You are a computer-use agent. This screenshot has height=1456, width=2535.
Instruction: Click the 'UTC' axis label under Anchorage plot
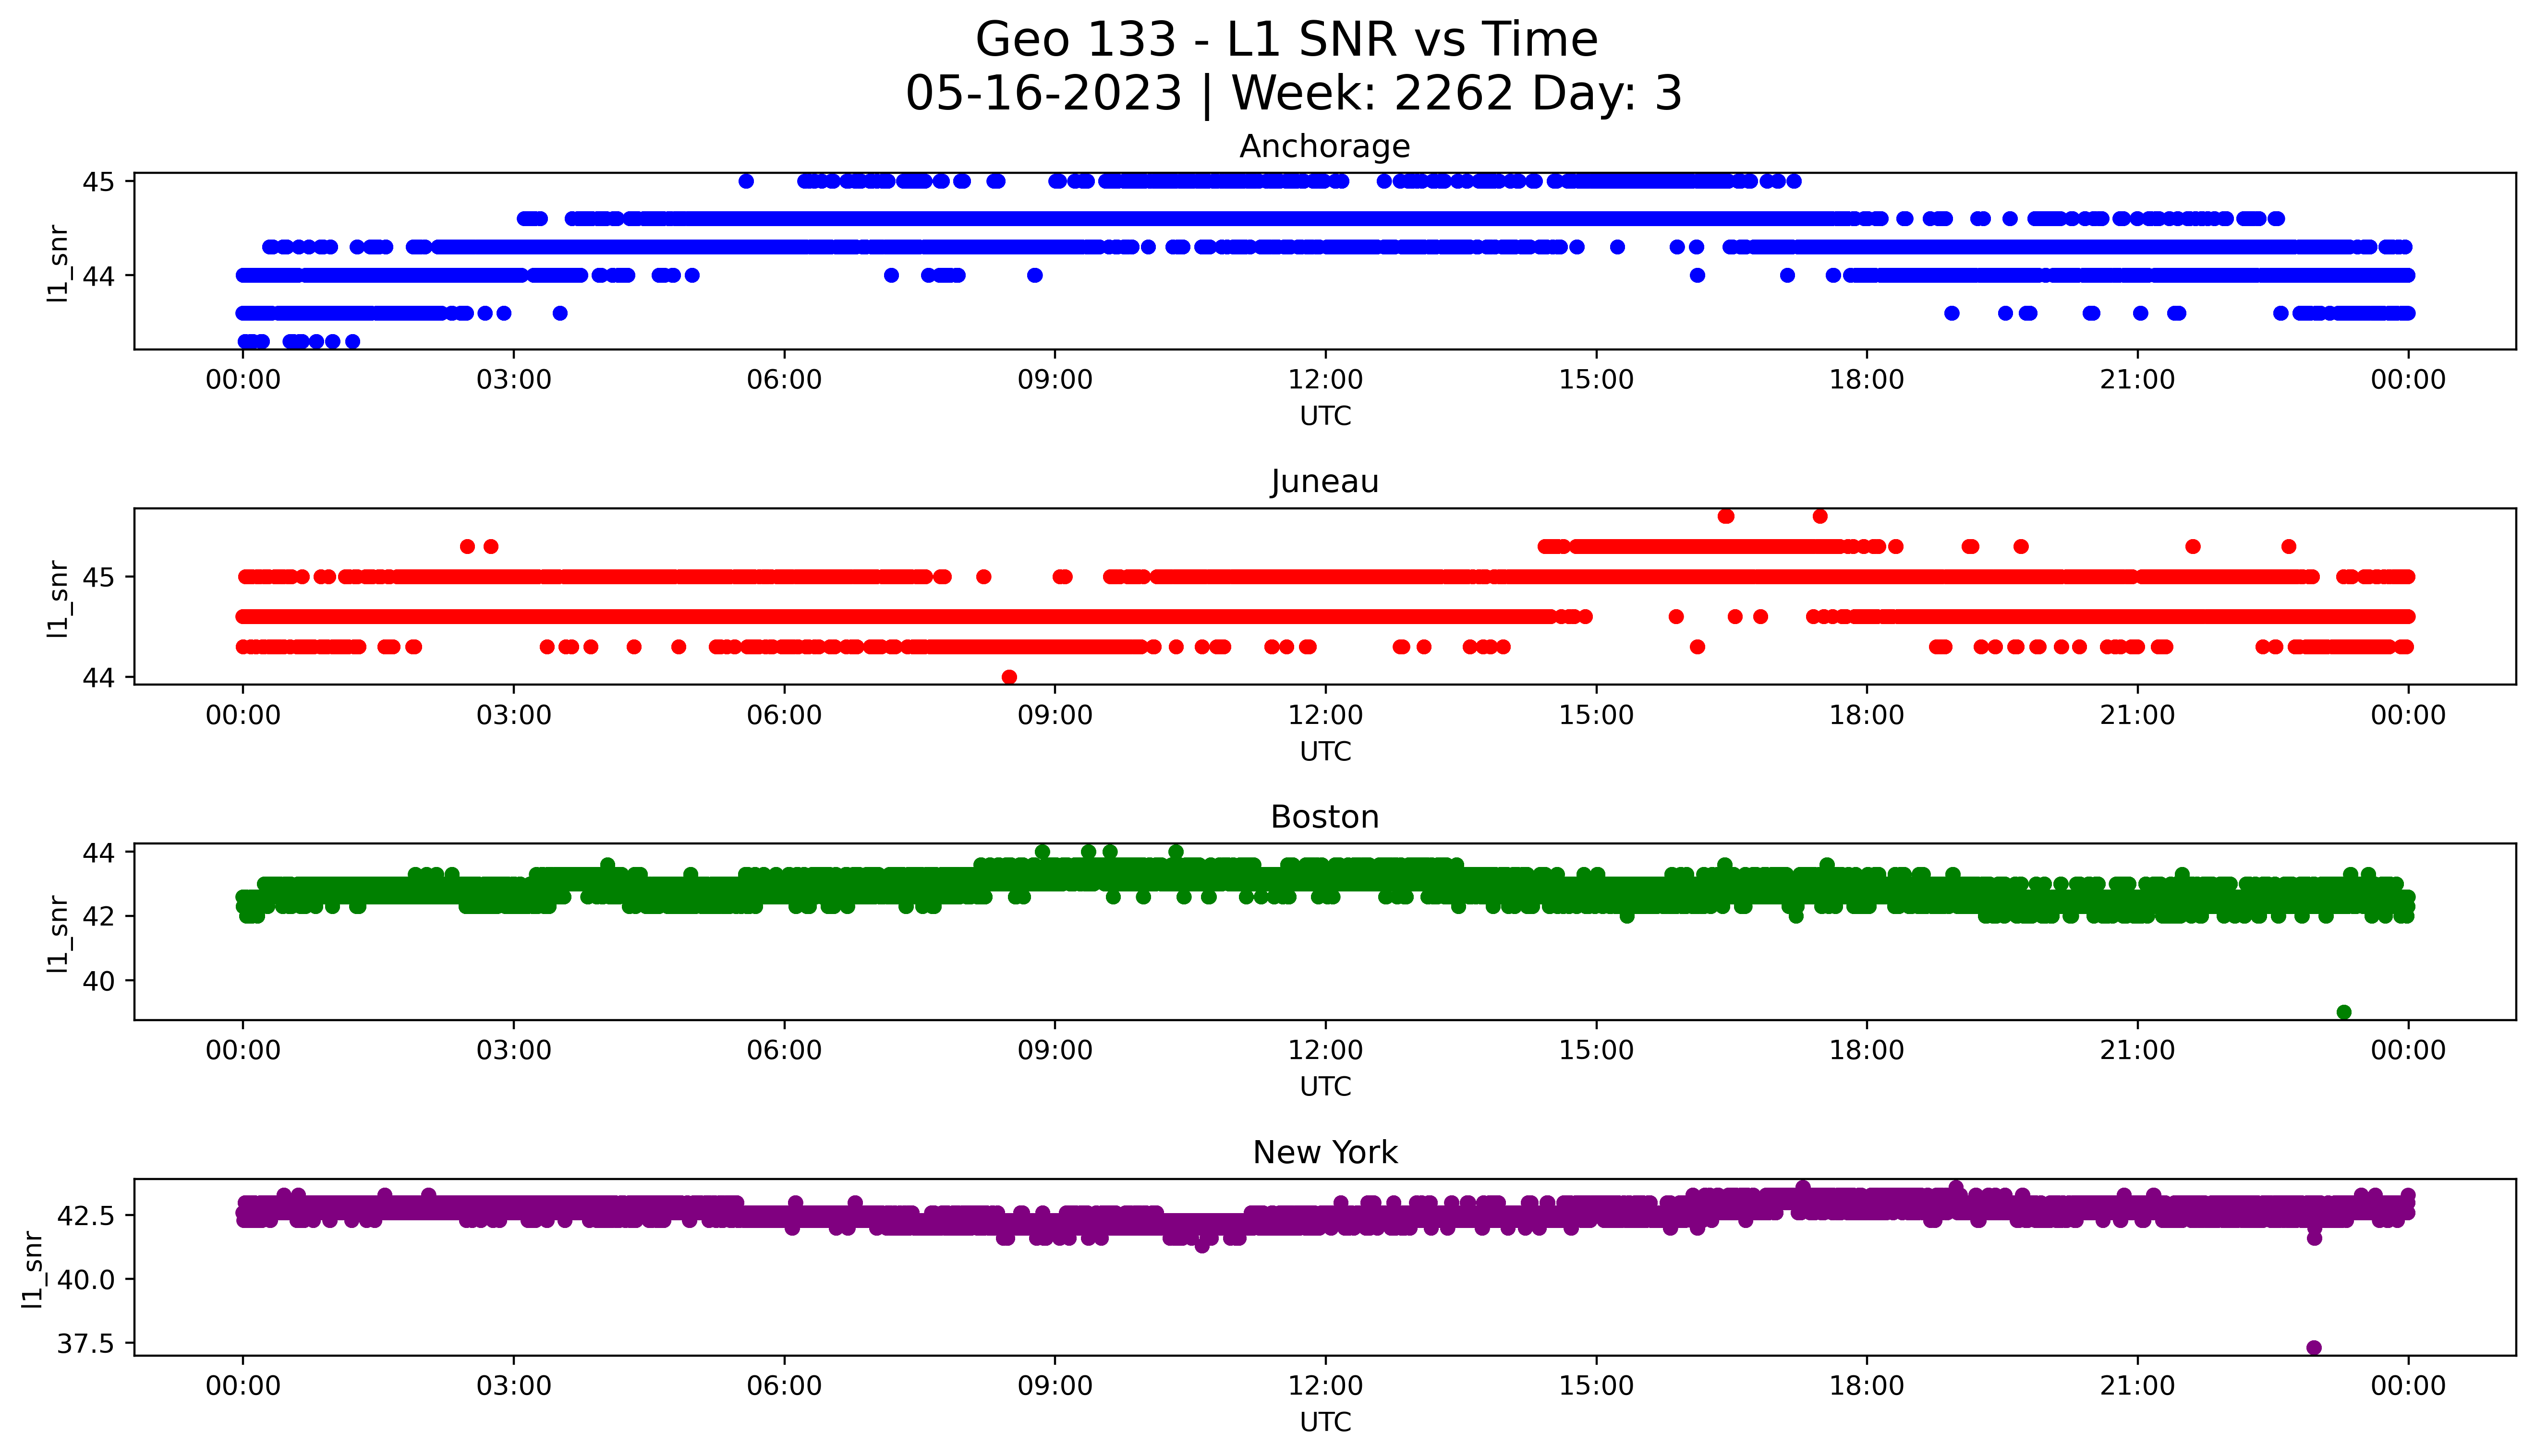(1325, 416)
